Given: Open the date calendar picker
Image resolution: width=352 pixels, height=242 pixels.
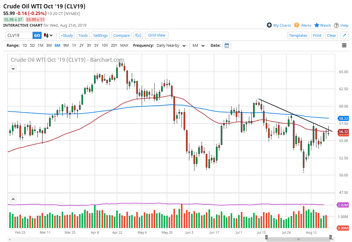Looking at the screenshot, I should tap(227, 46).
